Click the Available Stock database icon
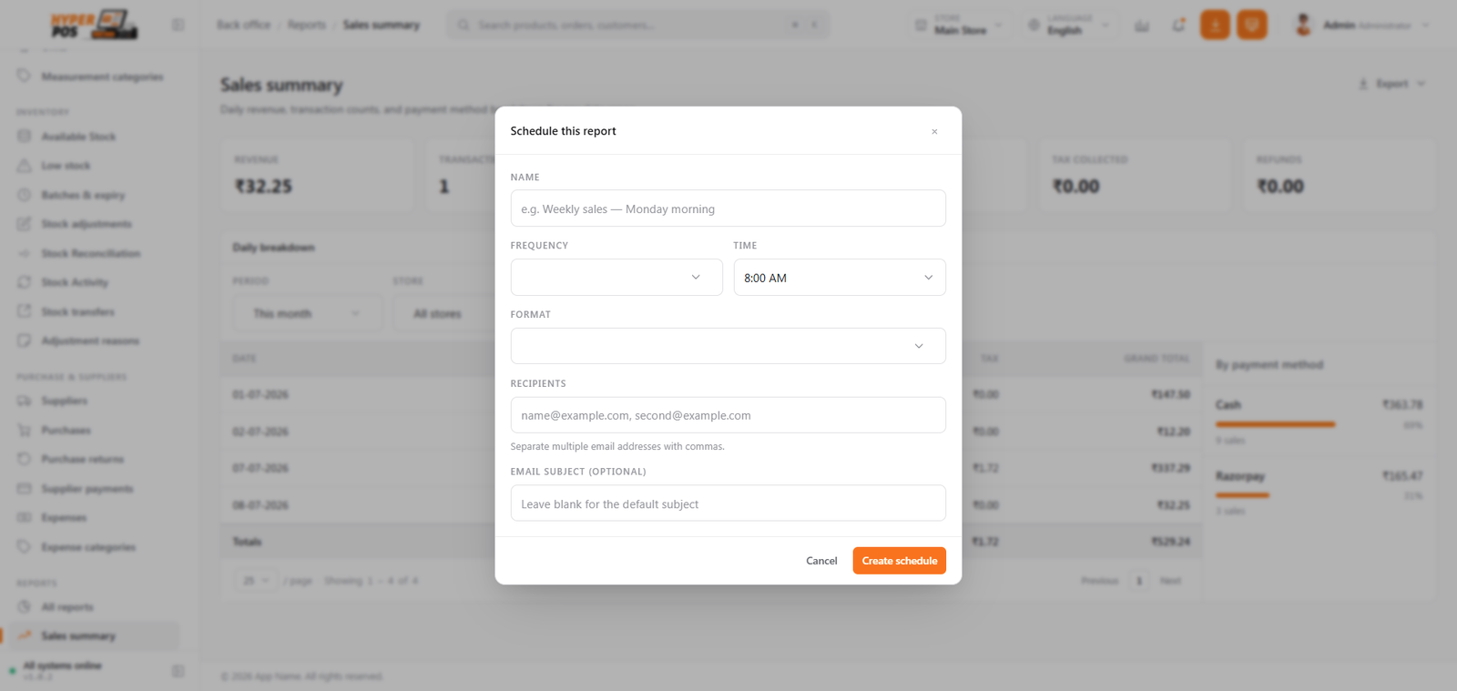This screenshot has width=1457, height=691. click(x=25, y=137)
